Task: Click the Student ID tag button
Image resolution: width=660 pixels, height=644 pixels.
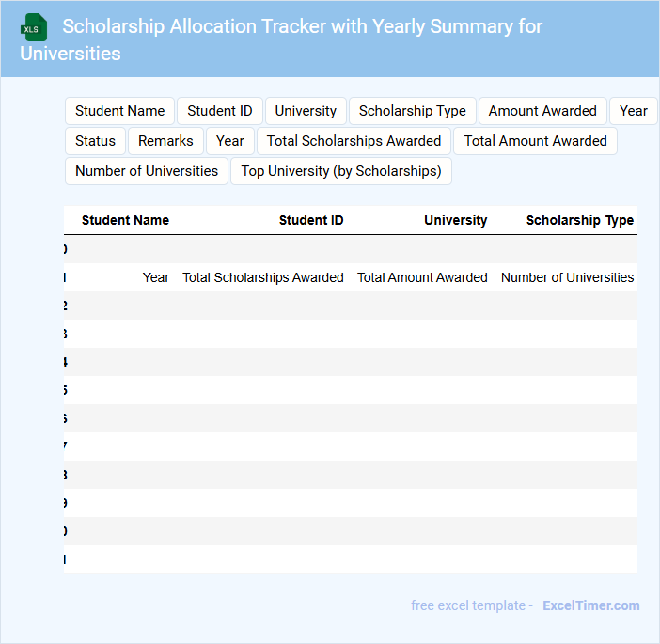Action: pyautogui.click(x=220, y=111)
